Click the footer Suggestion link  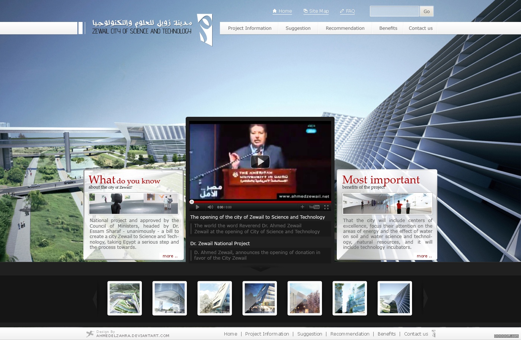click(x=310, y=334)
